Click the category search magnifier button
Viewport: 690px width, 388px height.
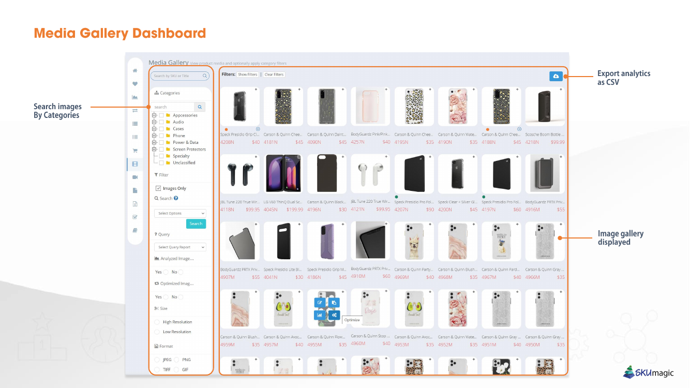[200, 107]
